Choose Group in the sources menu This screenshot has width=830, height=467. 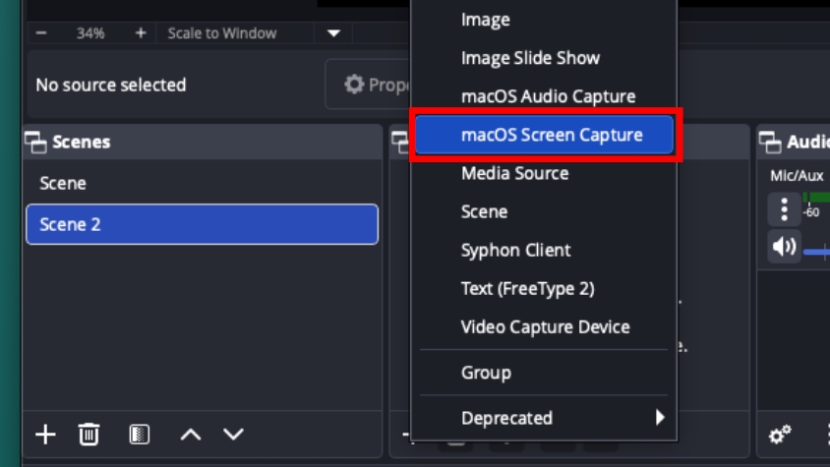pos(486,373)
